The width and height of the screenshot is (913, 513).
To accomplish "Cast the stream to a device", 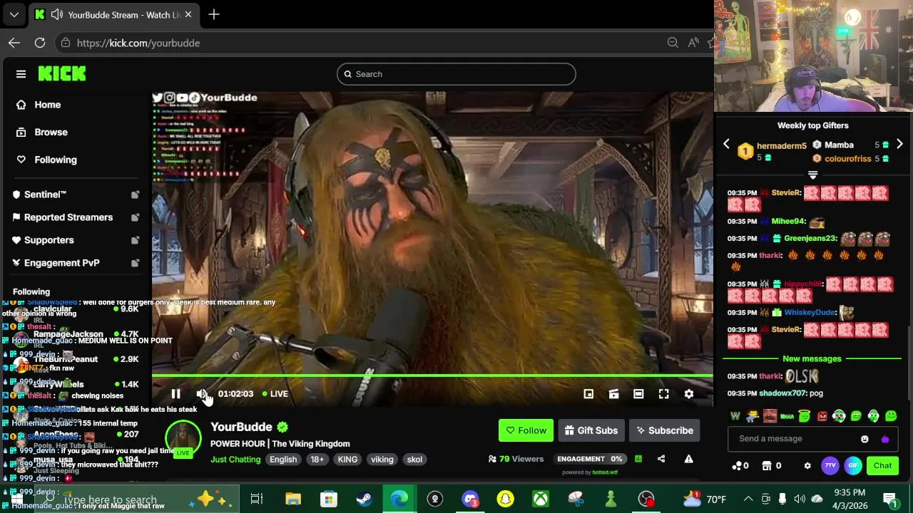I will (x=613, y=394).
